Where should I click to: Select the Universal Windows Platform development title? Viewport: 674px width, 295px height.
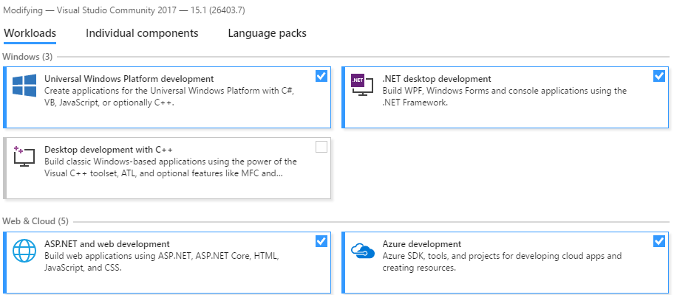(x=129, y=79)
